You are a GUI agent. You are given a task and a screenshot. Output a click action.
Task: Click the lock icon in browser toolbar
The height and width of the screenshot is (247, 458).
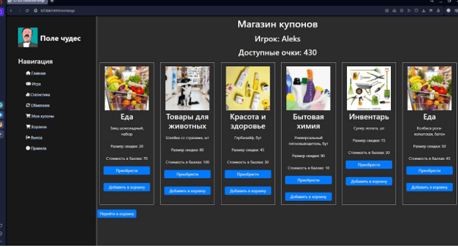[438, 11]
